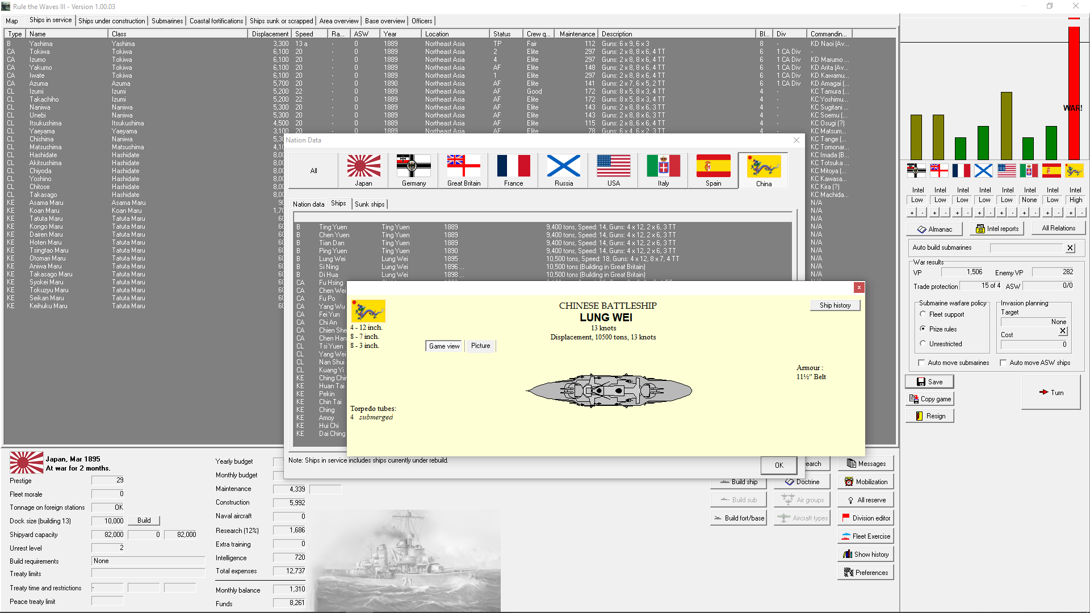Switch to the Nation data tab
This screenshot has height=613, width=1090.
tap(308, 204)
